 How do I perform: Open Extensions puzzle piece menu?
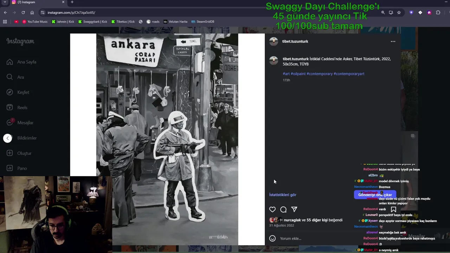pos(438,12)
